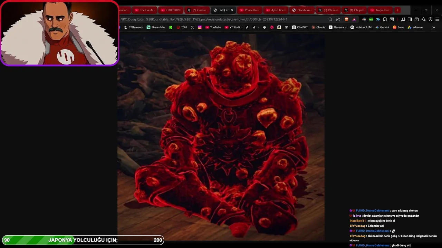The width and height of the screenshot is (442, 248).
Task: Expand hidden bookmarks with double chevron
Action: click(433, 27)
